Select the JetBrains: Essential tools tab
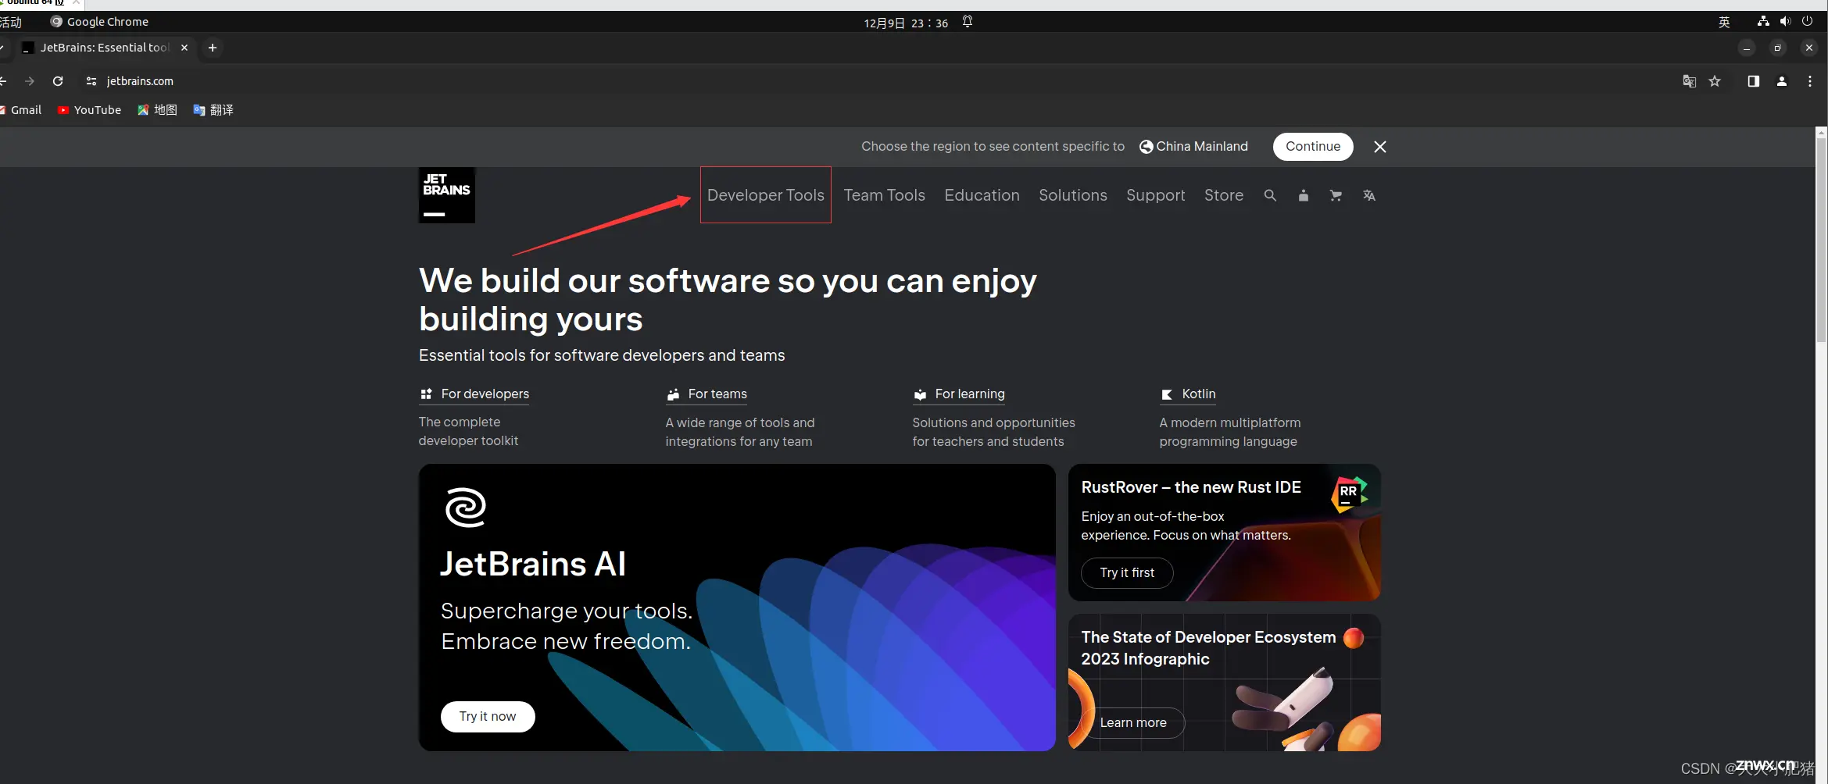Image resolution: width=1828 pixels, height=784 pixels. coord(105,48)
